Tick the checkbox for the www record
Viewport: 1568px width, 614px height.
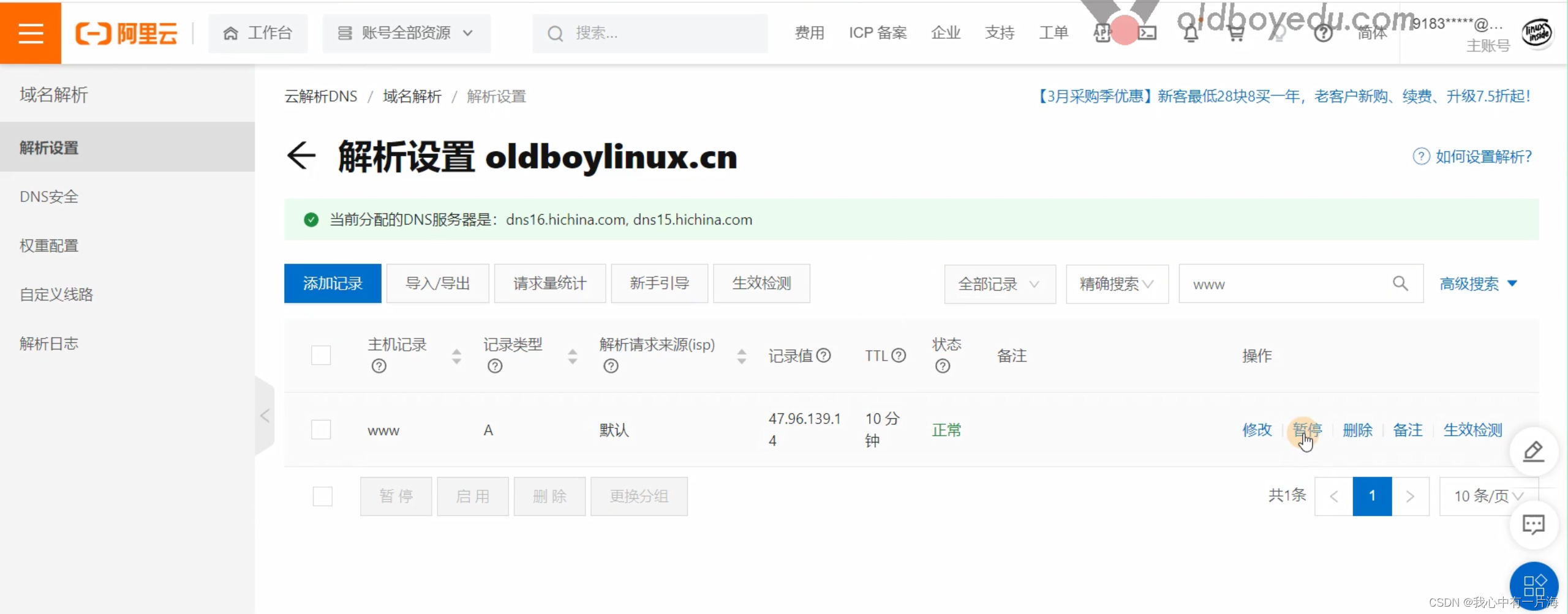pos(321,429)
